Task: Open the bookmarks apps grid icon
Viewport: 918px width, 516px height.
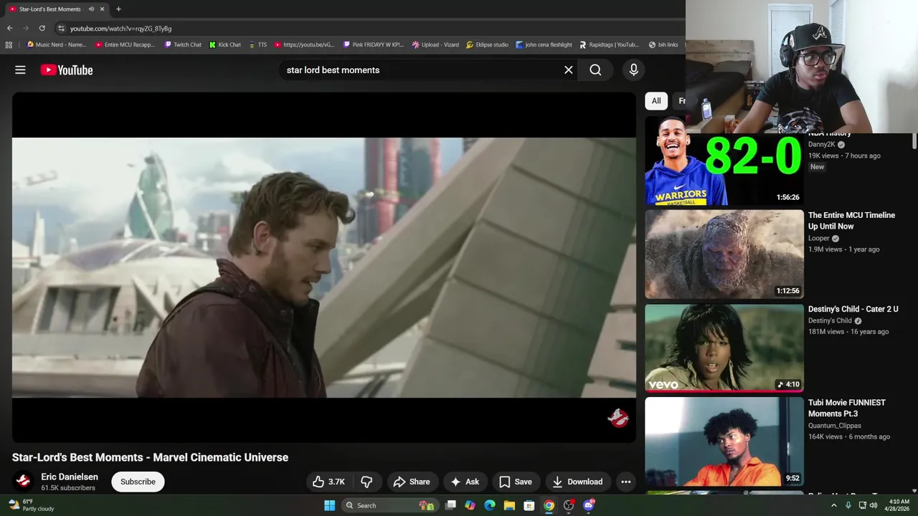Action: 9,44
